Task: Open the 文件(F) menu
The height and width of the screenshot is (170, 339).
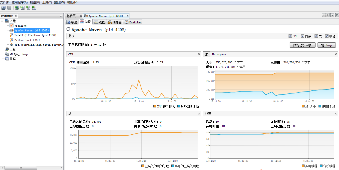Action: 5,2
